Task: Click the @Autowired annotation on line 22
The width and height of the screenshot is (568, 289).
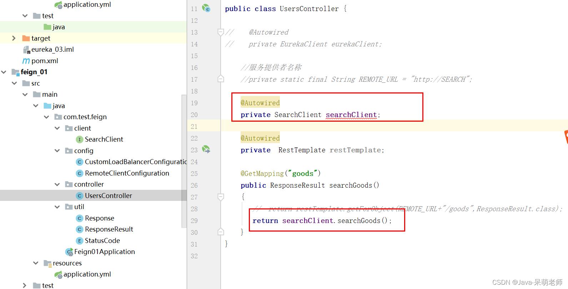Action: (260, 138)
